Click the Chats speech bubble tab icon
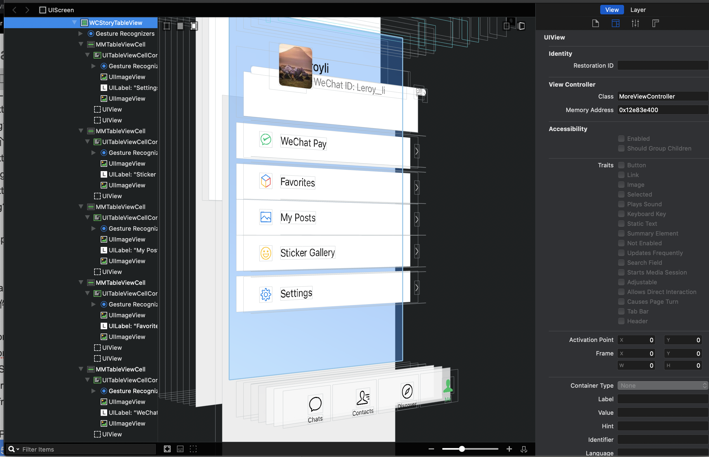 tap(315, 404)
